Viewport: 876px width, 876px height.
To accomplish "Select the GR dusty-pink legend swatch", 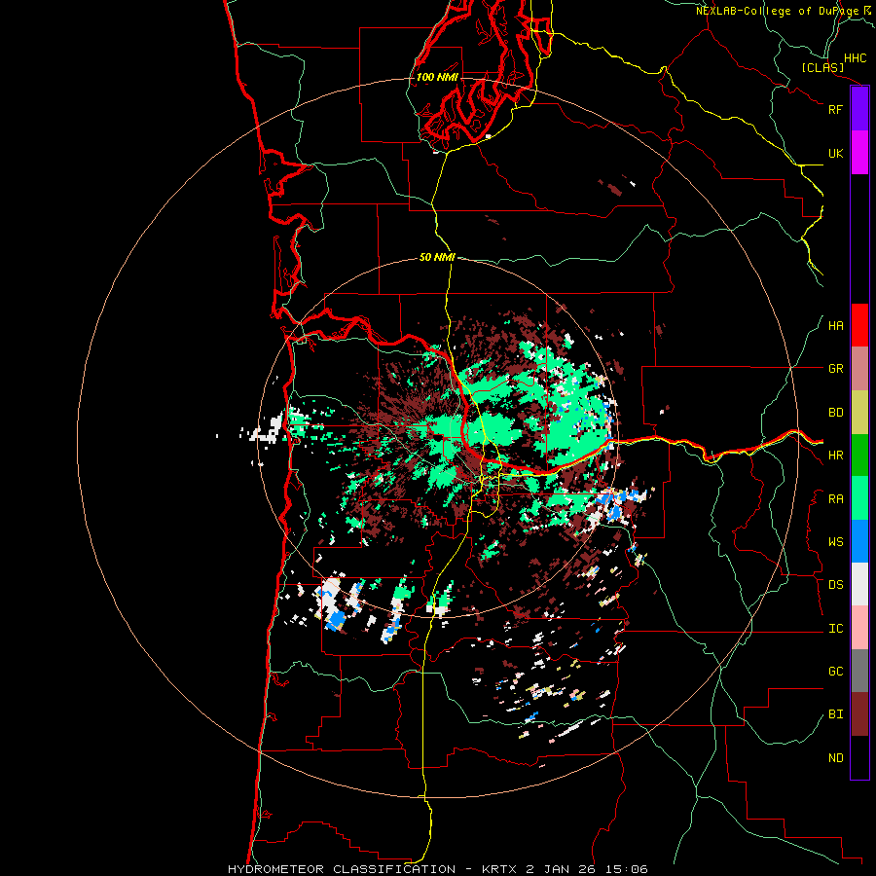I will pyautogui.click(x=859, y=369).
